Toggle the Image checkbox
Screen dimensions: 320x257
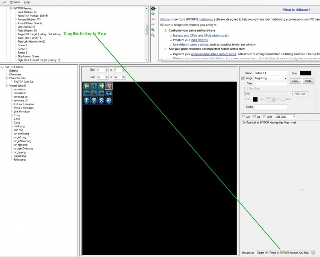[x=243, y=78]
